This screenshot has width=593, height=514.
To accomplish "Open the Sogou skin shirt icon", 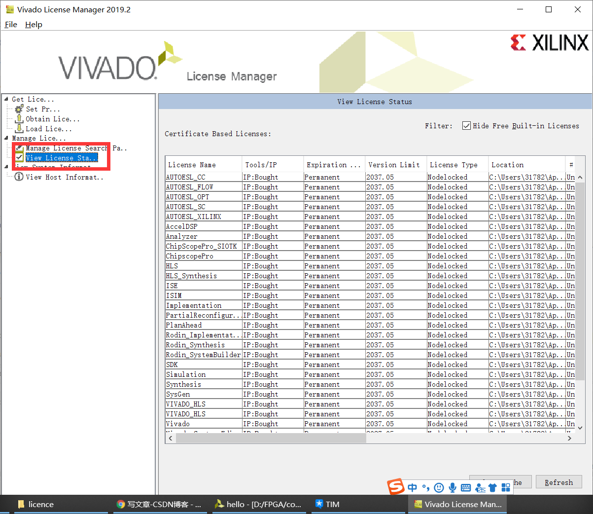I will click(492, 487).
